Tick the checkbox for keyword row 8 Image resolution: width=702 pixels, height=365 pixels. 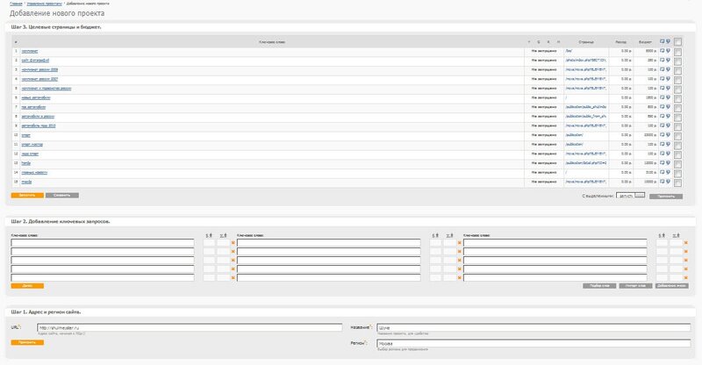pos(677,118)
